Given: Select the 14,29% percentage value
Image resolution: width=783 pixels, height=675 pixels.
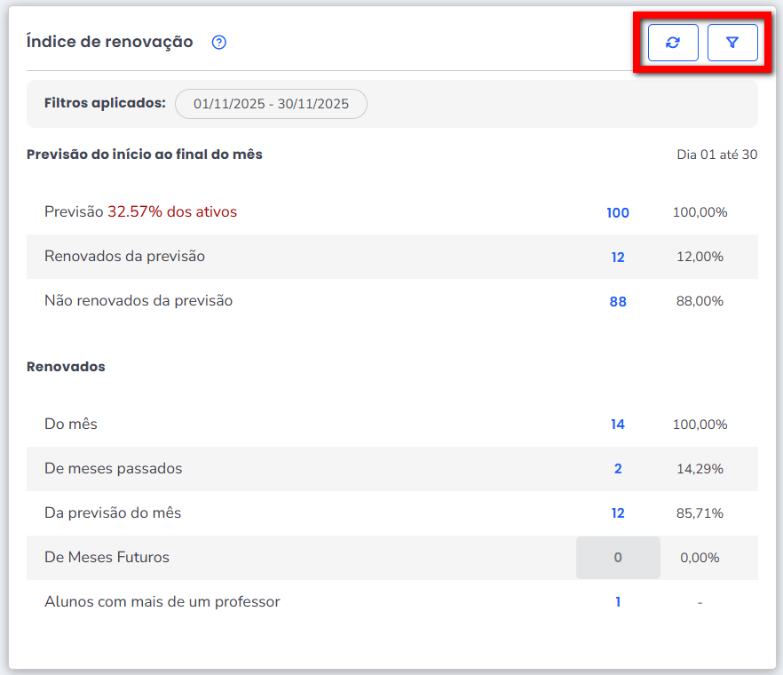Looking at the screenshot, I should click(x=700, y=469).
